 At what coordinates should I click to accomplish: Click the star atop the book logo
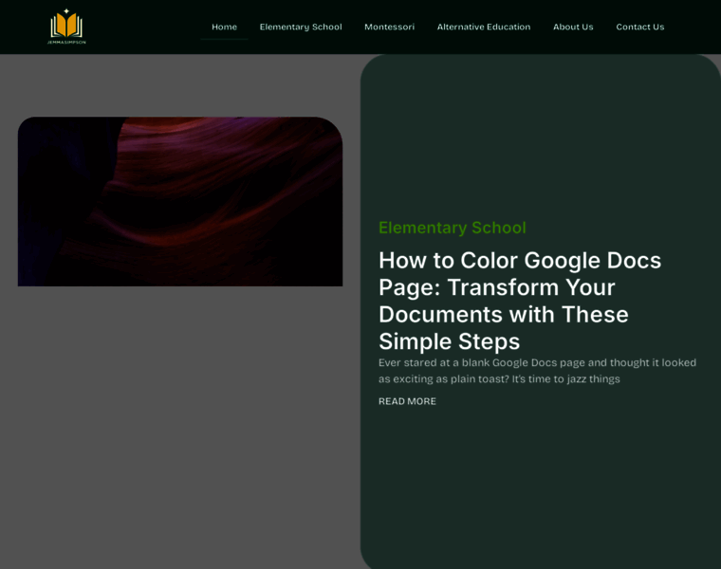pos(66,11)
